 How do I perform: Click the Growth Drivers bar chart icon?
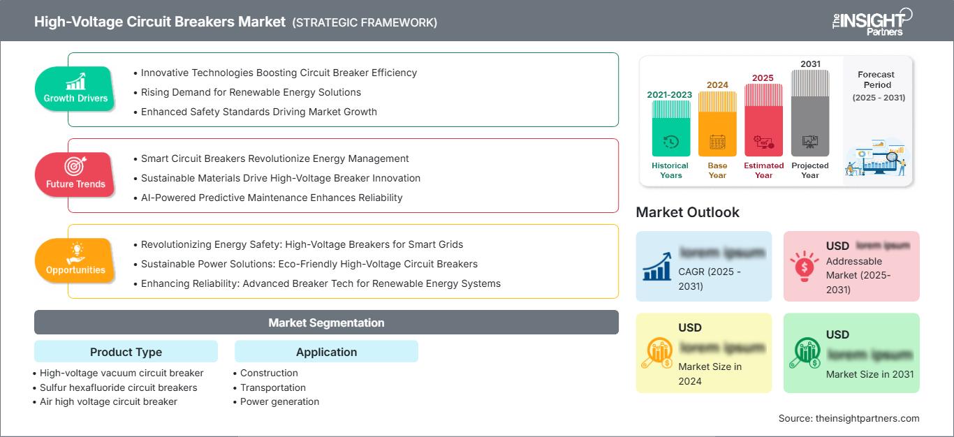(75, 82)
